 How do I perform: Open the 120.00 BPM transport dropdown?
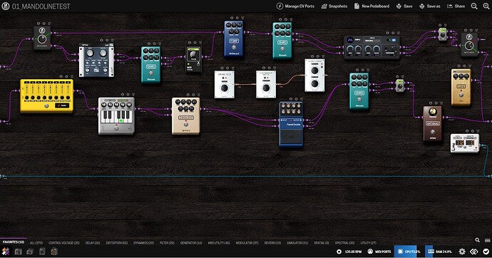349,252
